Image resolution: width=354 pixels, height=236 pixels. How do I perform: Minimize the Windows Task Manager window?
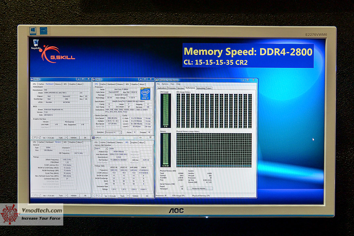(243, 80)
